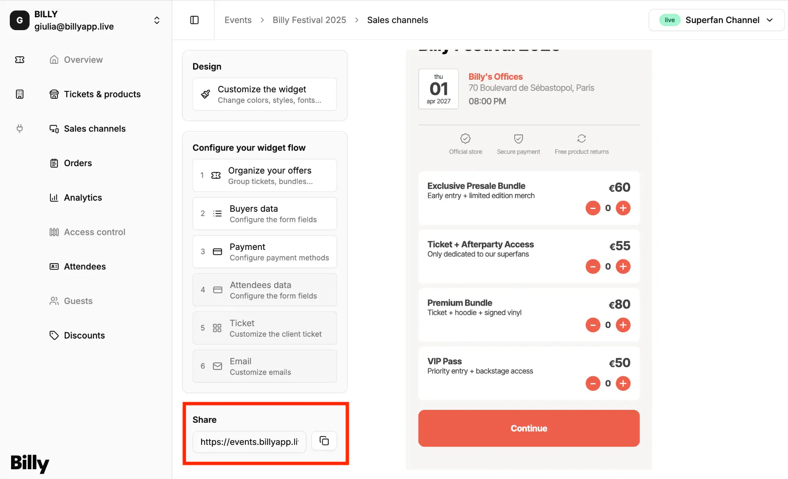Toggle the sidebar panel icon
The width and height of the screenshot is (788, 479).
coord(194,20)
